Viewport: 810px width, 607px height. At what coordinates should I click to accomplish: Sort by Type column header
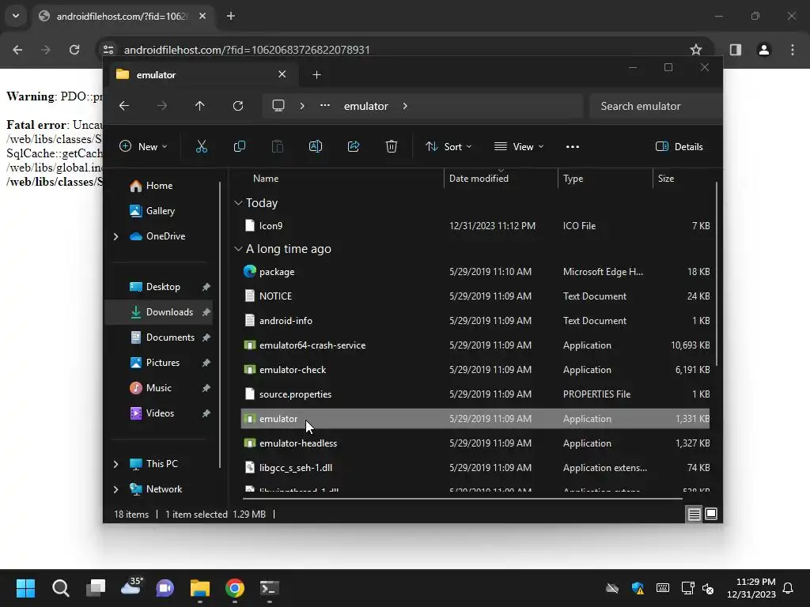tap(573, 179)
